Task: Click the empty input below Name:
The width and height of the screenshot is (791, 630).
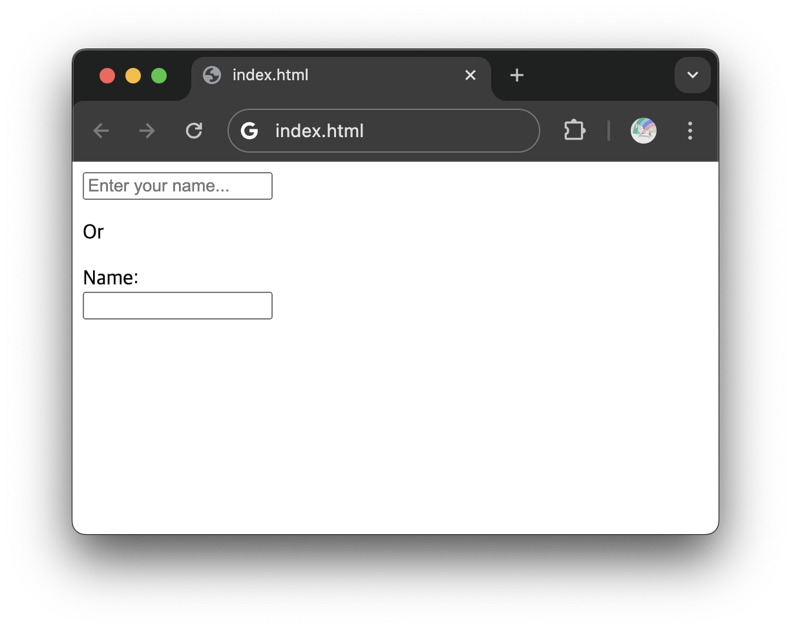Action: 178,305
